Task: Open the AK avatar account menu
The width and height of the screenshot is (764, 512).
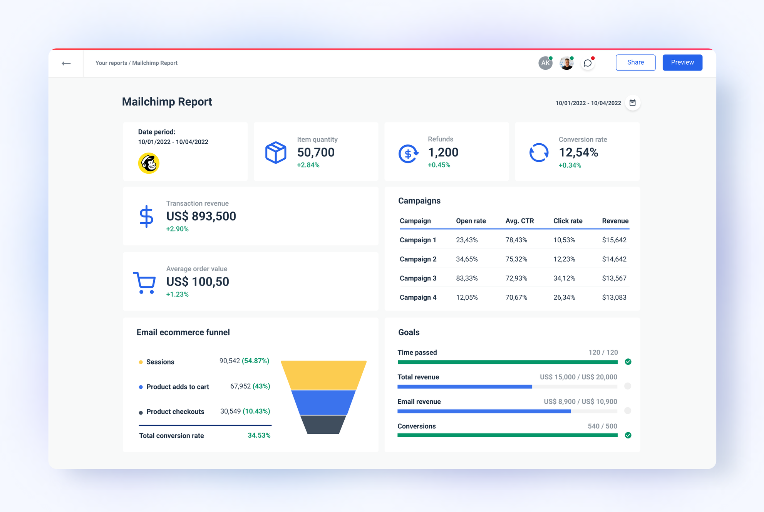Action: 545,62
